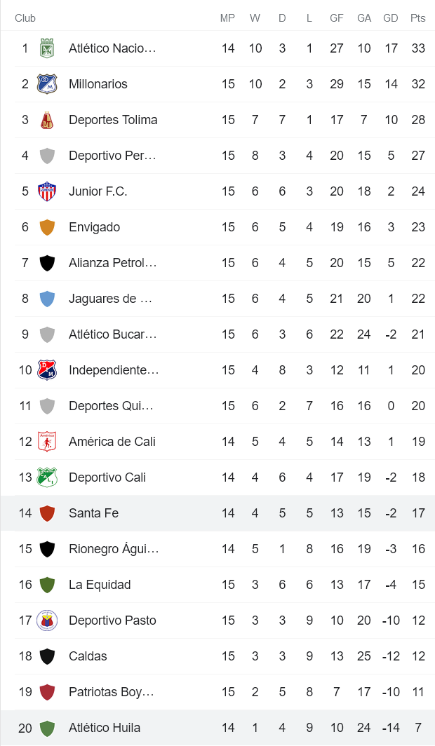Click the Deportivo Pasto circular crest
Viewport: 435px width, 746px height.
[x=49, y=620]
